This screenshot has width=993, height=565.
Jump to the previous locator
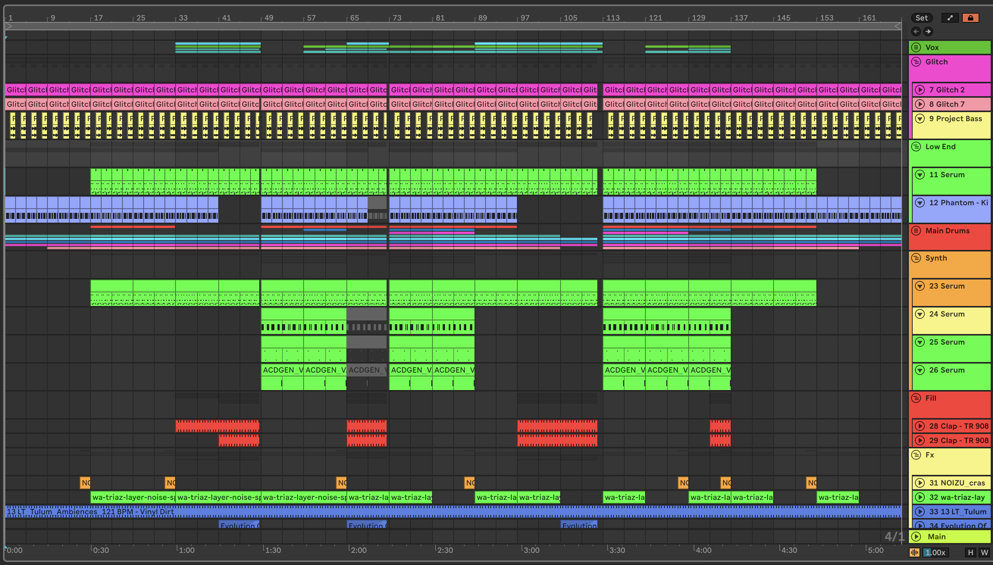tap(916, 31)
